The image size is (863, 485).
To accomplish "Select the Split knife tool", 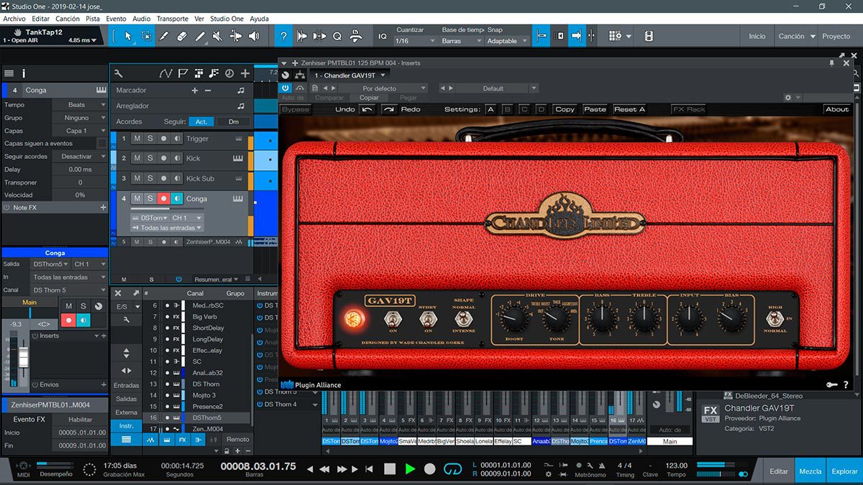I will 164,36.
